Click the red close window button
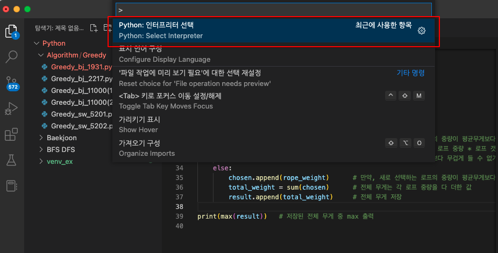498x253 pixels. (x=6, y=9)
